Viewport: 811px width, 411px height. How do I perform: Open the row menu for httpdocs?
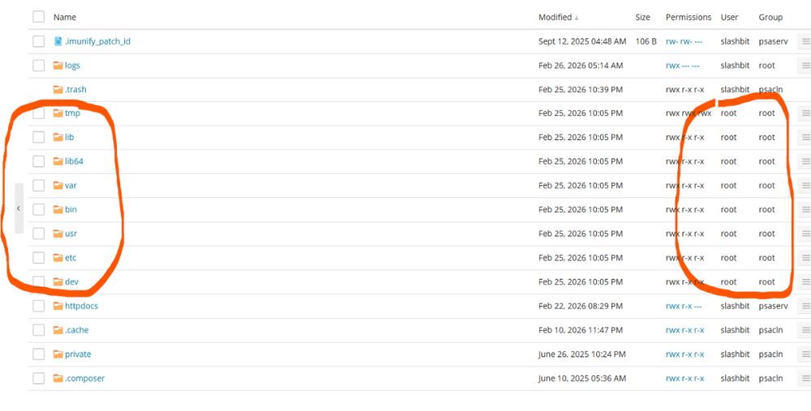805,306
